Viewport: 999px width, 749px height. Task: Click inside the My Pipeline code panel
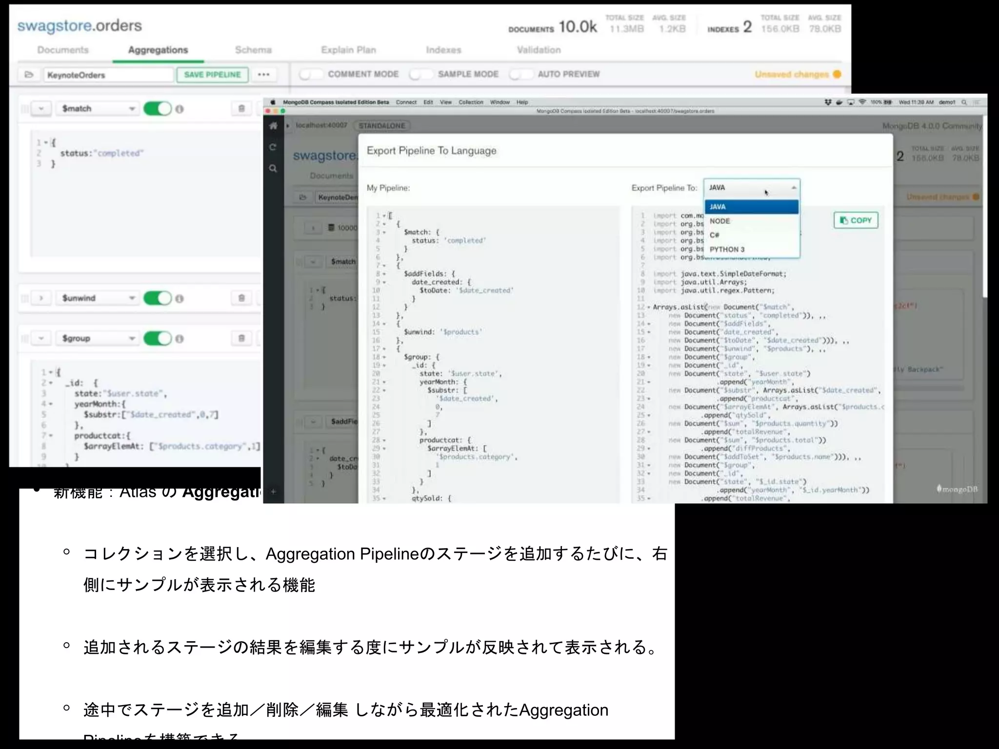point(493,355)
